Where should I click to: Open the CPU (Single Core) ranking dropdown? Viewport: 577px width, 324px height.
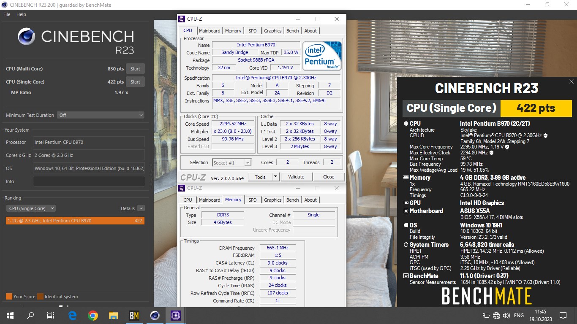pos(31,208)
